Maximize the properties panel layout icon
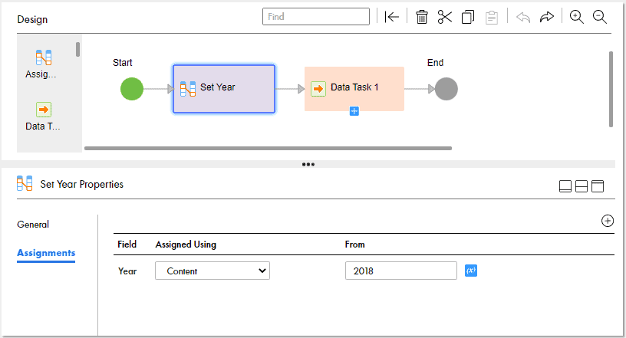 (x=598, y=186)
